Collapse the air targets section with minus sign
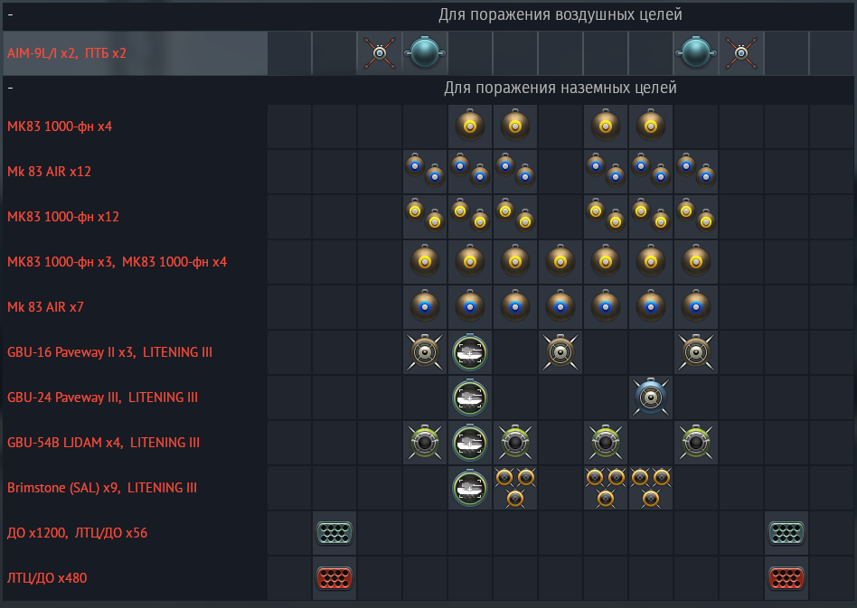This screenshot has height=608, width=857. (9, 15)
